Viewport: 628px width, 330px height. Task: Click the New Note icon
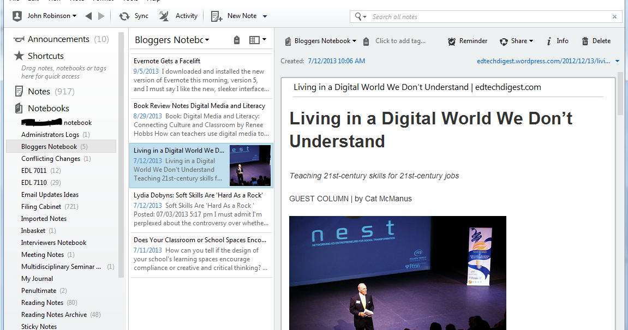(x=216, y=16)
